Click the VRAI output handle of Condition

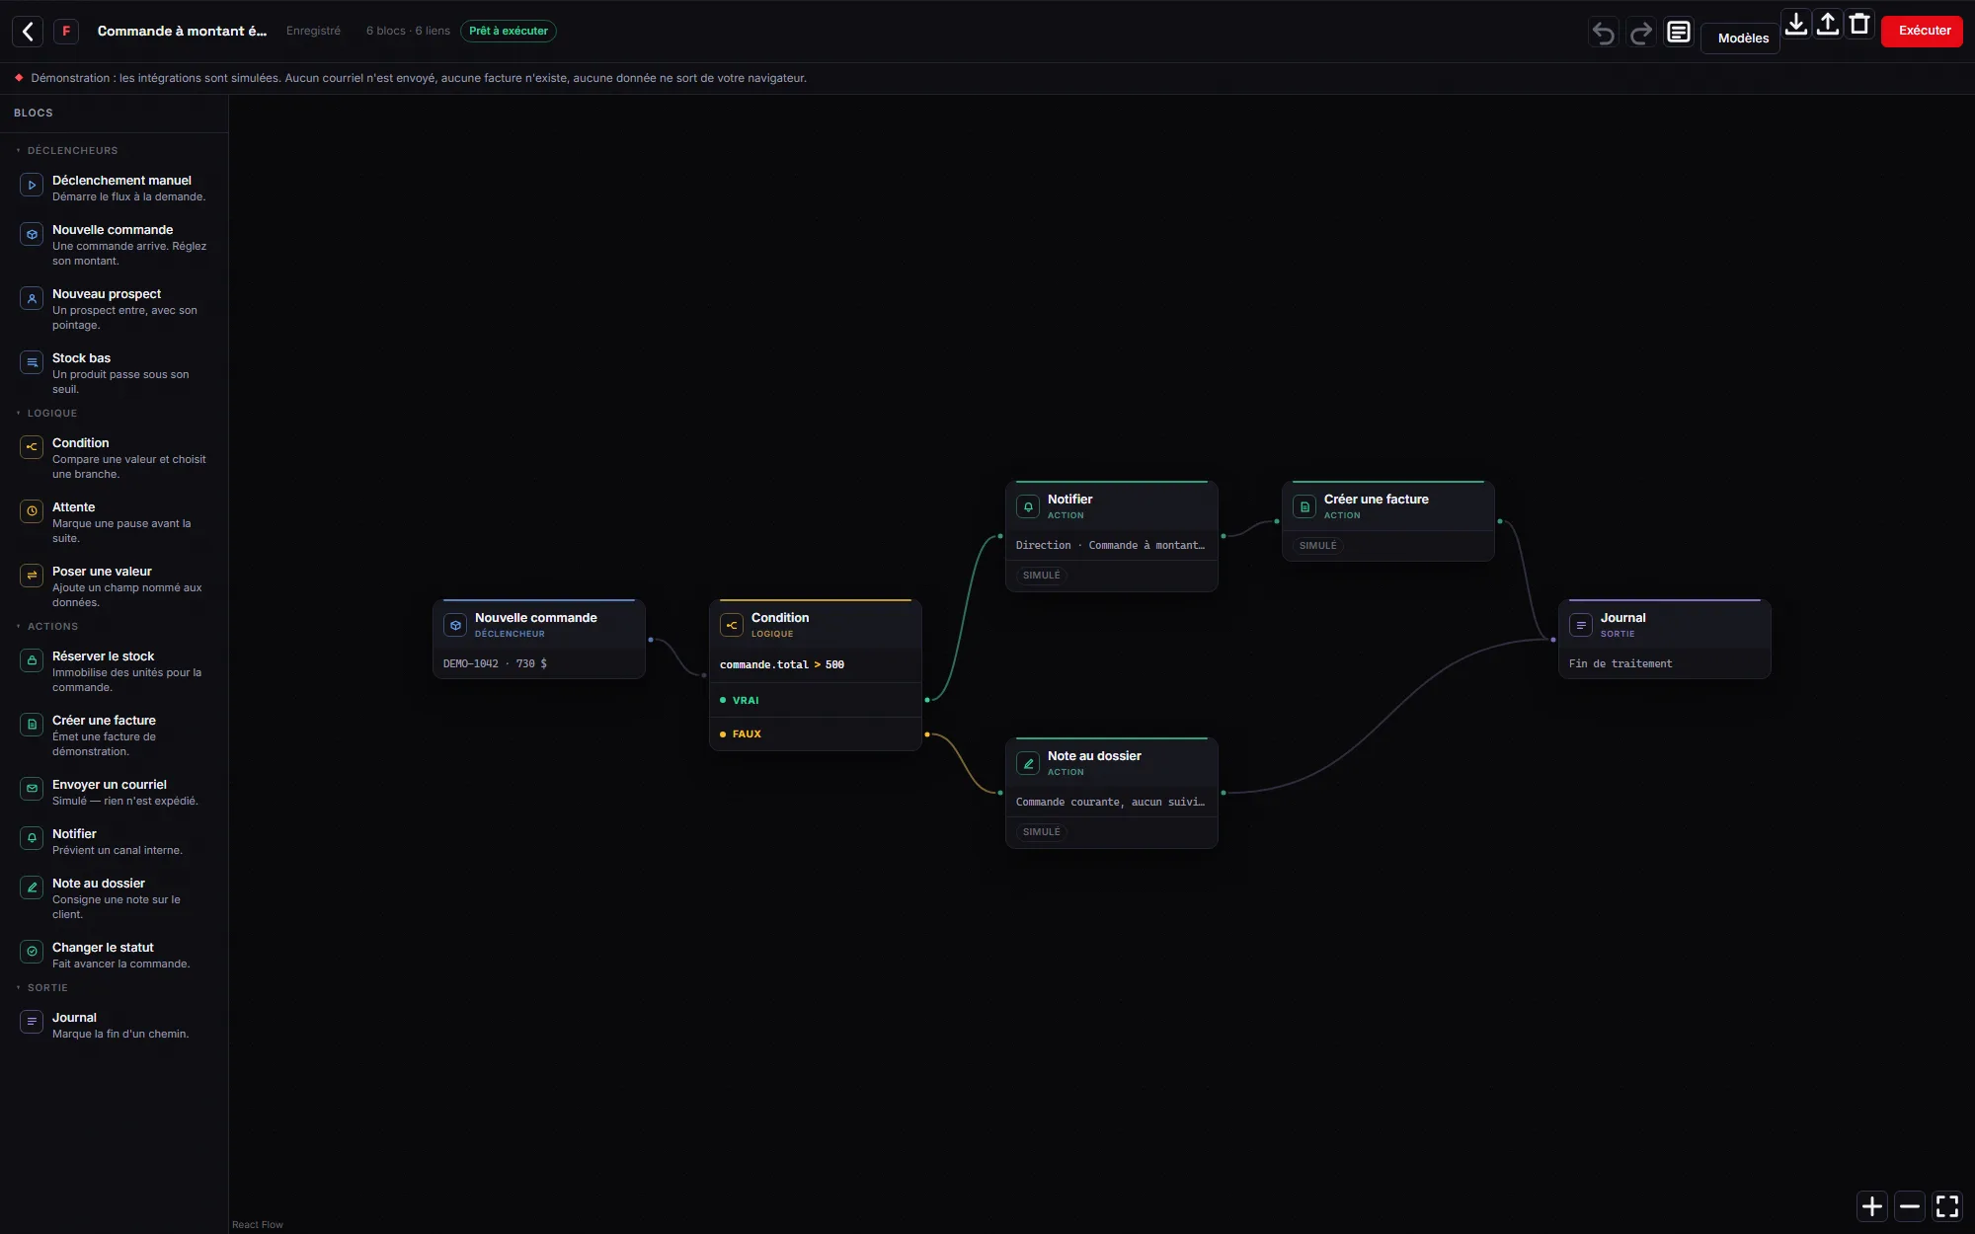tap(926, 700)
